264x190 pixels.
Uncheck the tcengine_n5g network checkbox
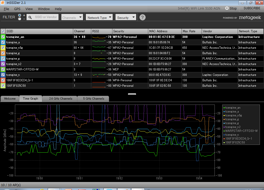tap(3, 47)
